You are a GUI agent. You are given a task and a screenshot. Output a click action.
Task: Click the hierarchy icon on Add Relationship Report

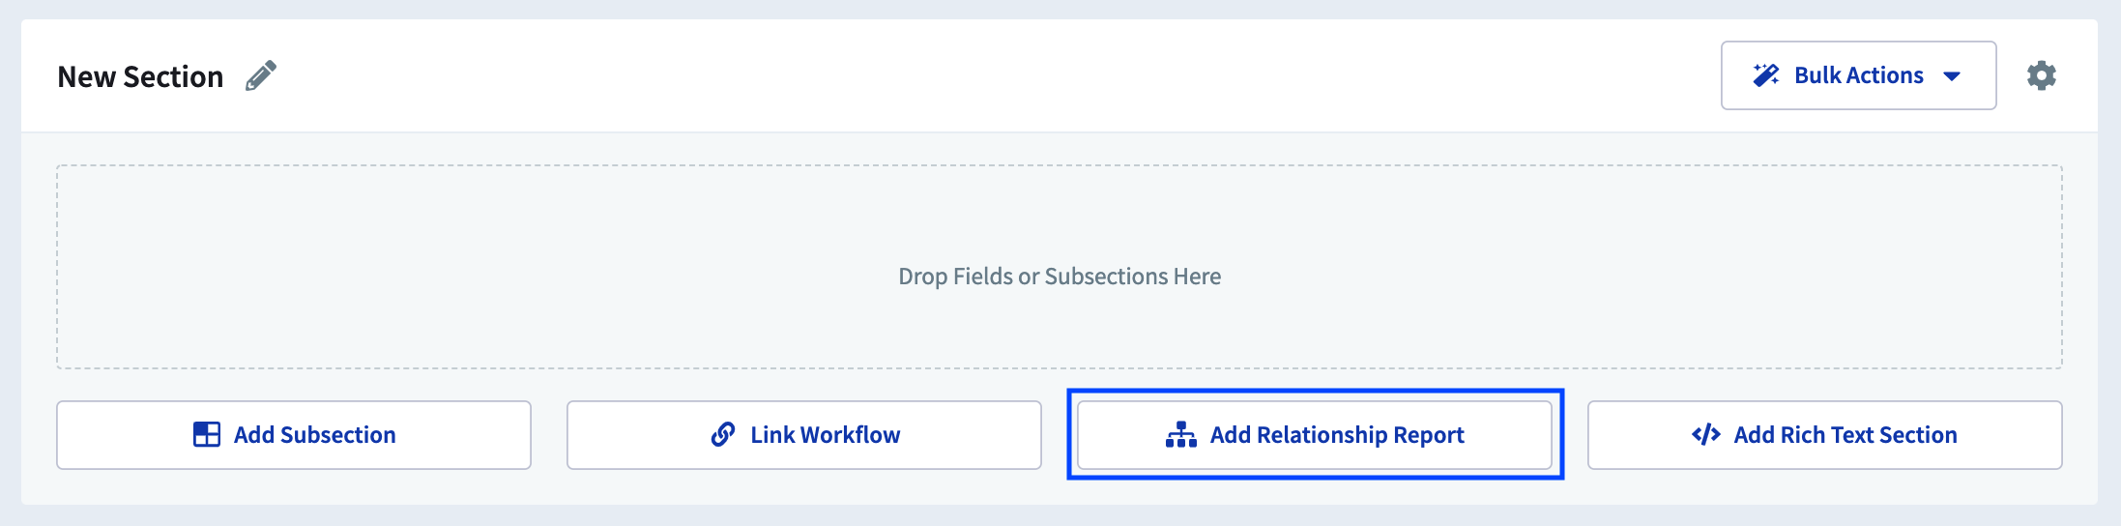1181,435
